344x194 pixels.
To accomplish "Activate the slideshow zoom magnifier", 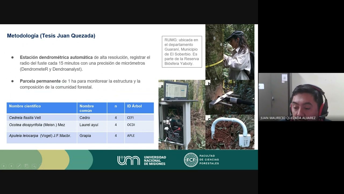I will click(34, 166).
